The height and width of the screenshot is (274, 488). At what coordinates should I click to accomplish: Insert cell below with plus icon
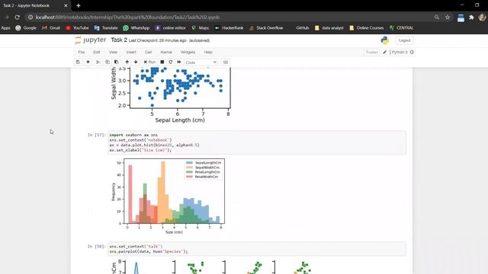tap(88, 62)
